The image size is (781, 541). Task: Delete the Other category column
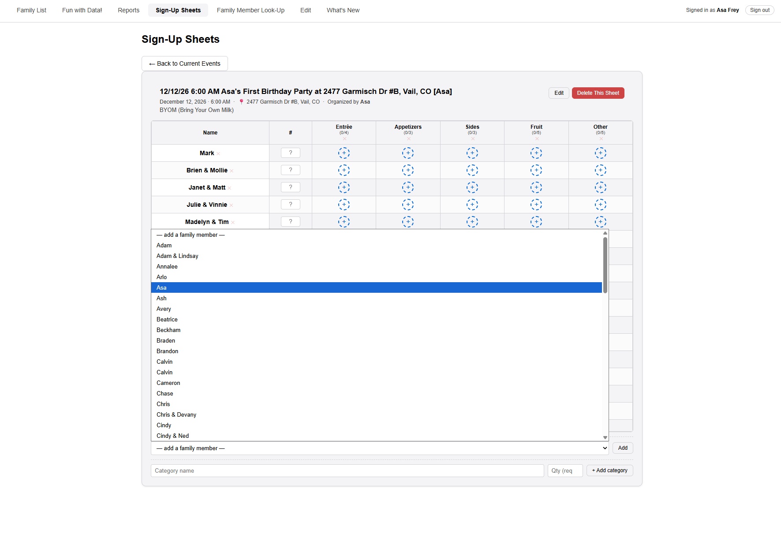coord(601,139)
